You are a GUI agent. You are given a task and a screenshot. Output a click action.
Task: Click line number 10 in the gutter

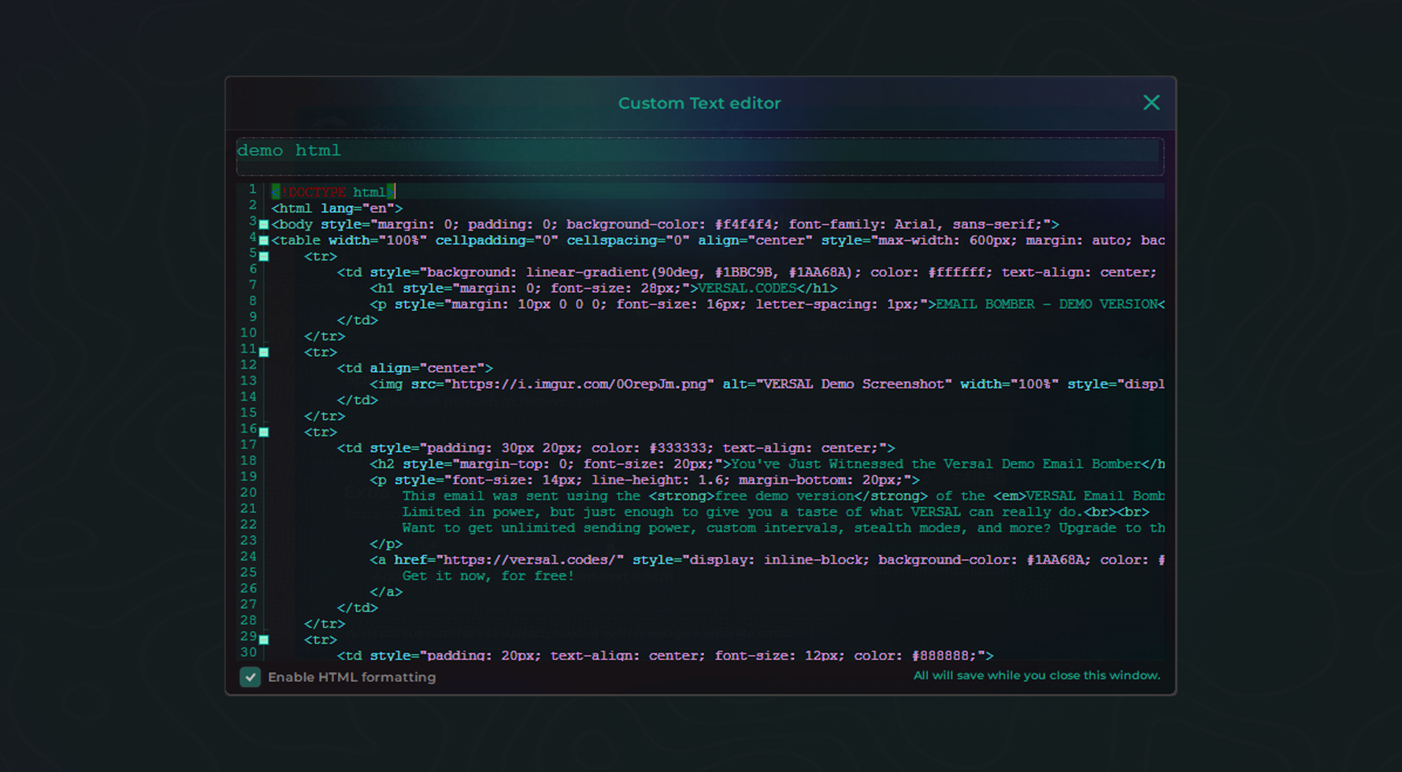tap(249, 333)
